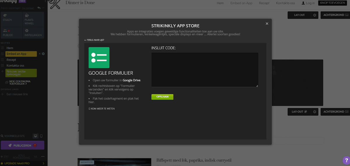
Task: Open top Lay-out button
Action: pyautogui.click(x=299, y=15)
